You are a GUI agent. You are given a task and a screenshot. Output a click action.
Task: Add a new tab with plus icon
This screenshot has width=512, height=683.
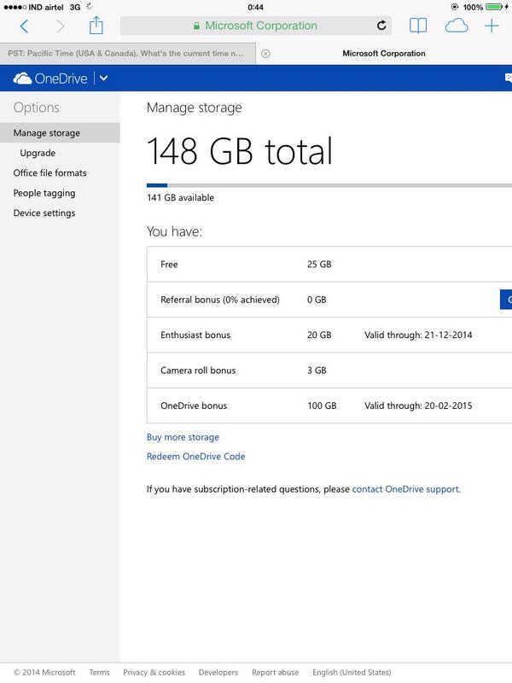(x=492, y=26)
